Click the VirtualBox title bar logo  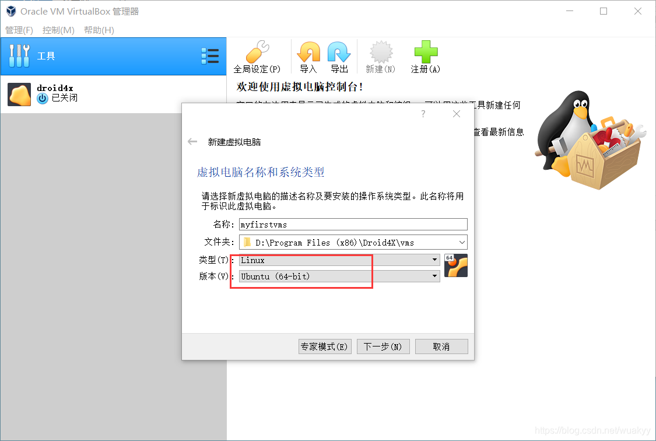[x=11, y=11]
